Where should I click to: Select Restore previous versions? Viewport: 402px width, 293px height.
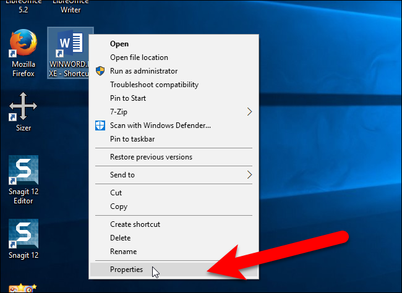tap(151, 157)
